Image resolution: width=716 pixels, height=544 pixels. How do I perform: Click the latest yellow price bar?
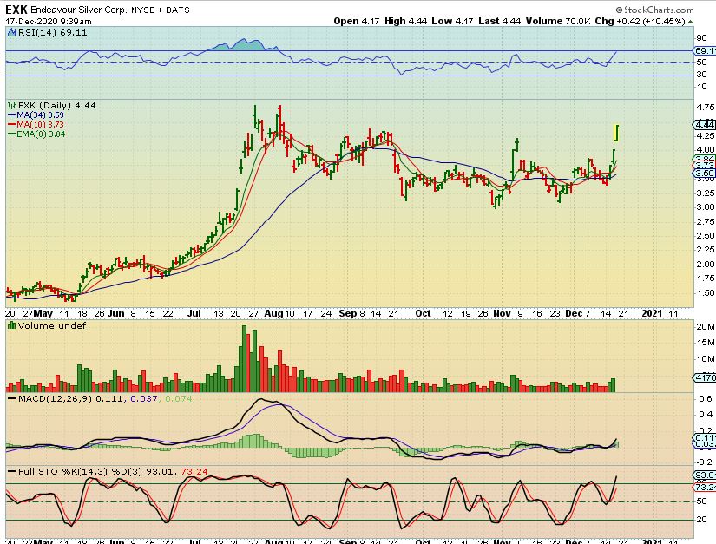[x=616, y=133]
